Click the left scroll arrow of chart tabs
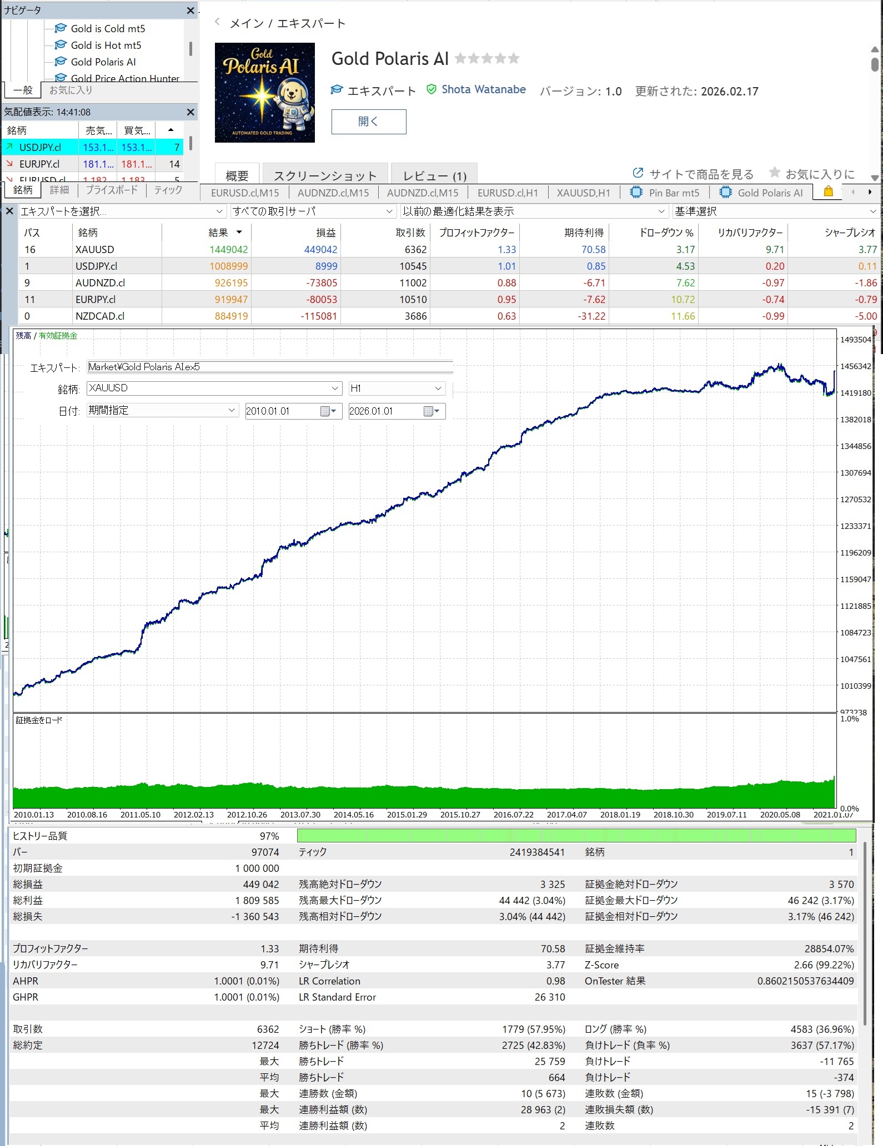This screenshot has width=883, height=1146. (853, 192)
